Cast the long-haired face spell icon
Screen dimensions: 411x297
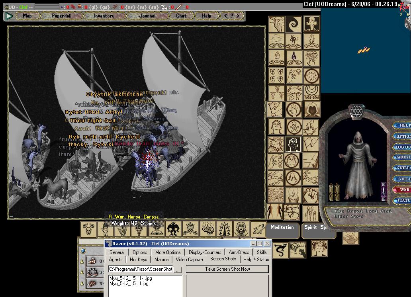coord(241,229)
